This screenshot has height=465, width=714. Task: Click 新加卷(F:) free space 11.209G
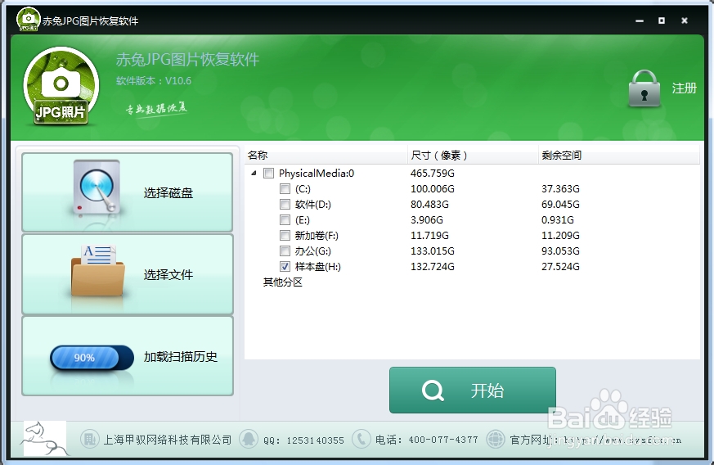pos(560,235)
